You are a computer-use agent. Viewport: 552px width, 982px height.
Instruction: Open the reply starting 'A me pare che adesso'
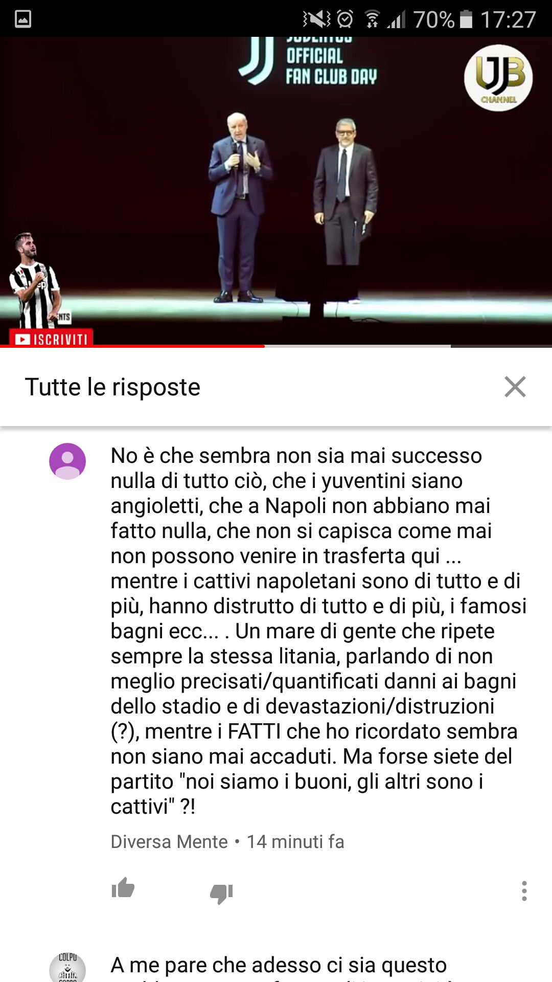pyautogui.click(x=279, y=966)
